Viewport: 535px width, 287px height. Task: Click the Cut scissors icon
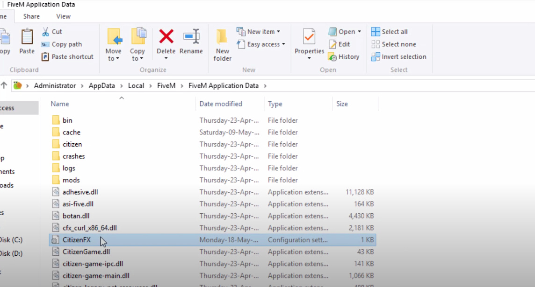45,32
